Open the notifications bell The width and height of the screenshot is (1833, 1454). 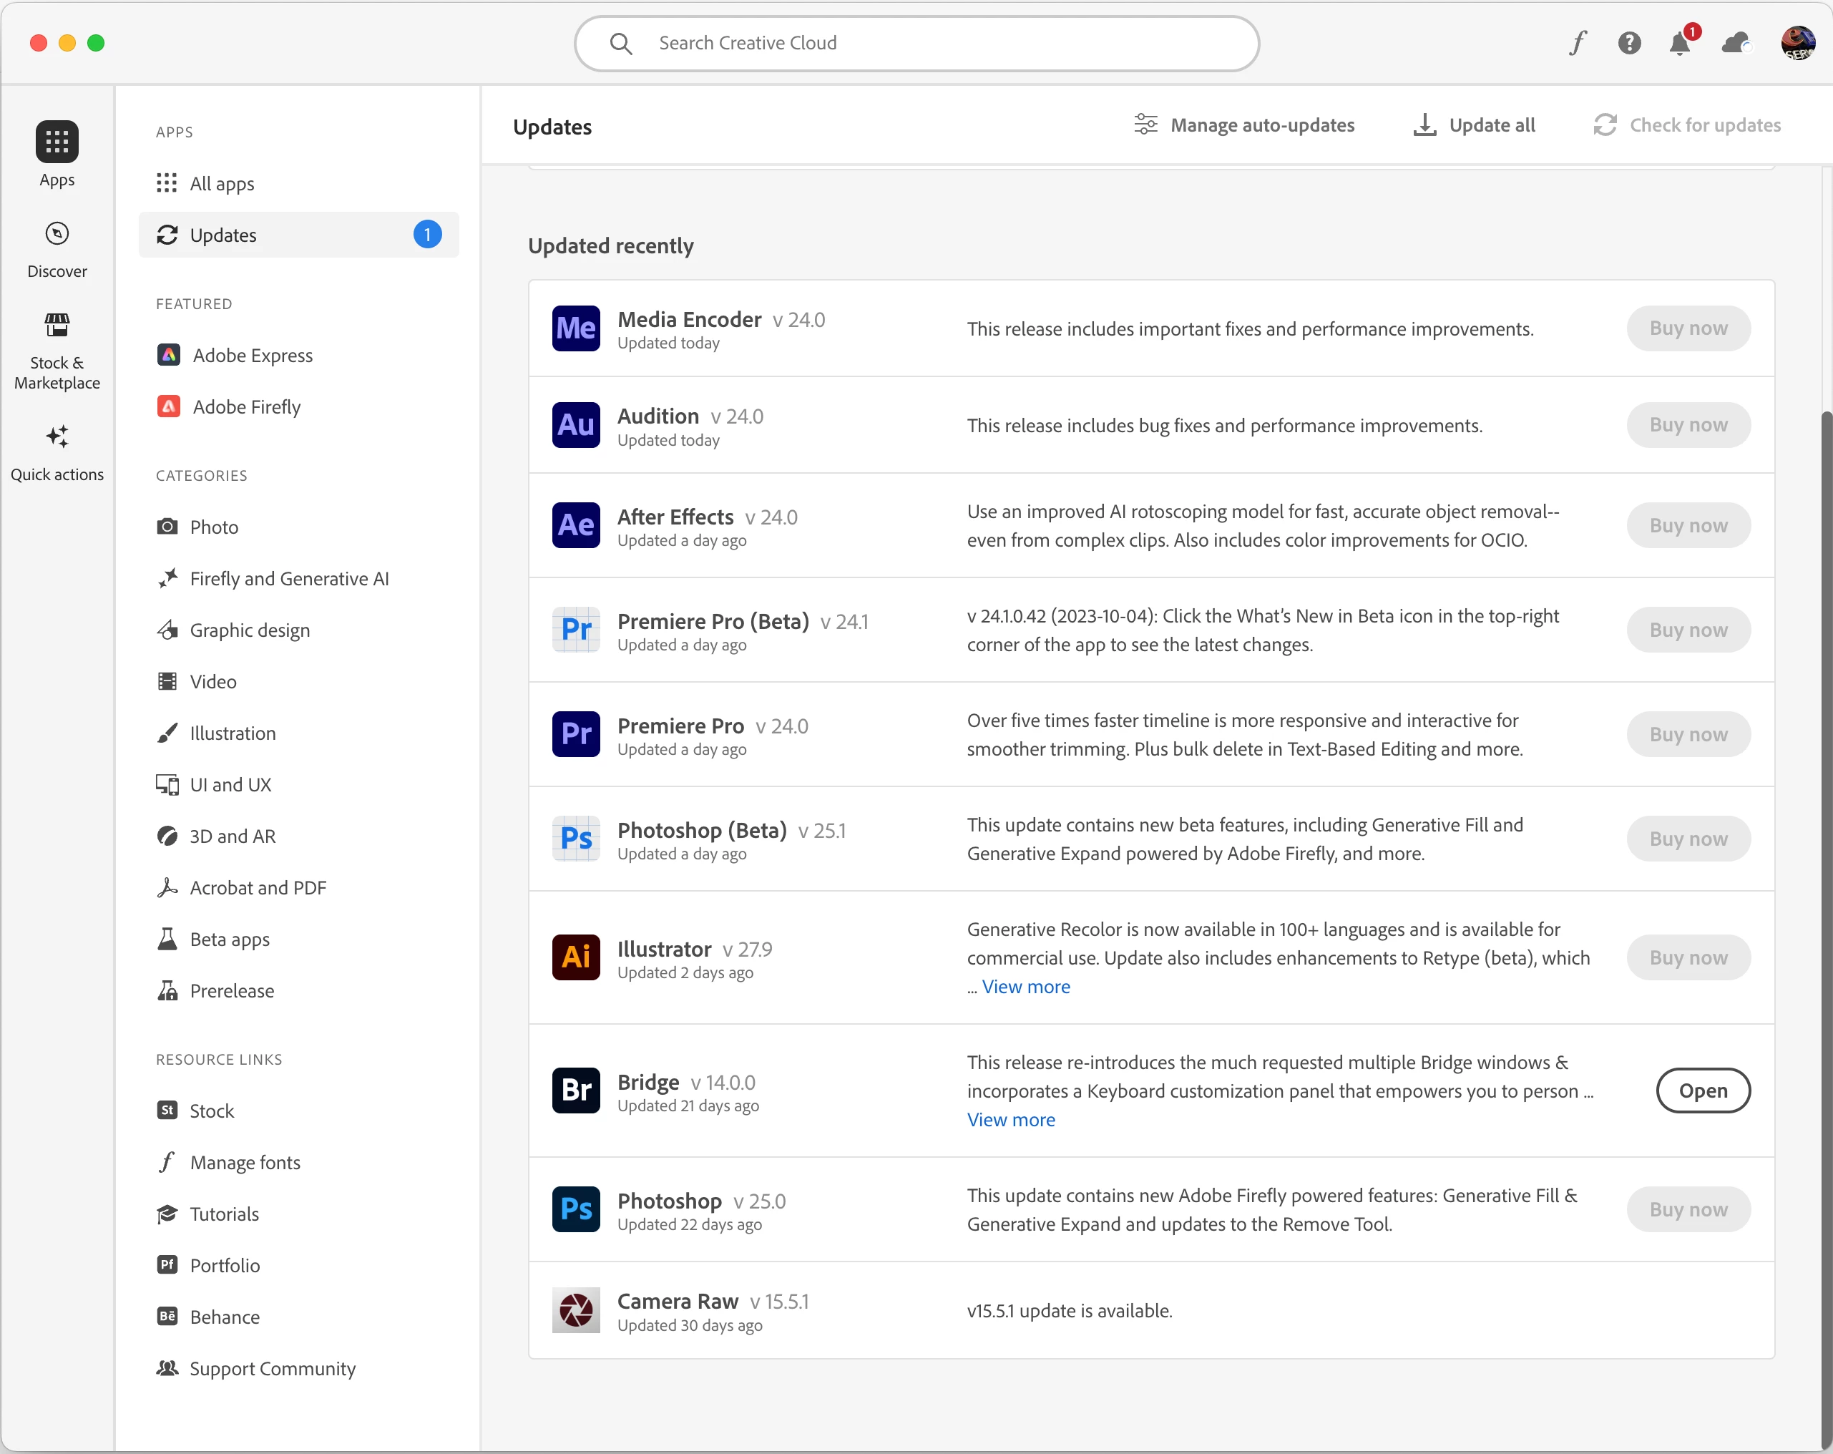(1679, 42)
